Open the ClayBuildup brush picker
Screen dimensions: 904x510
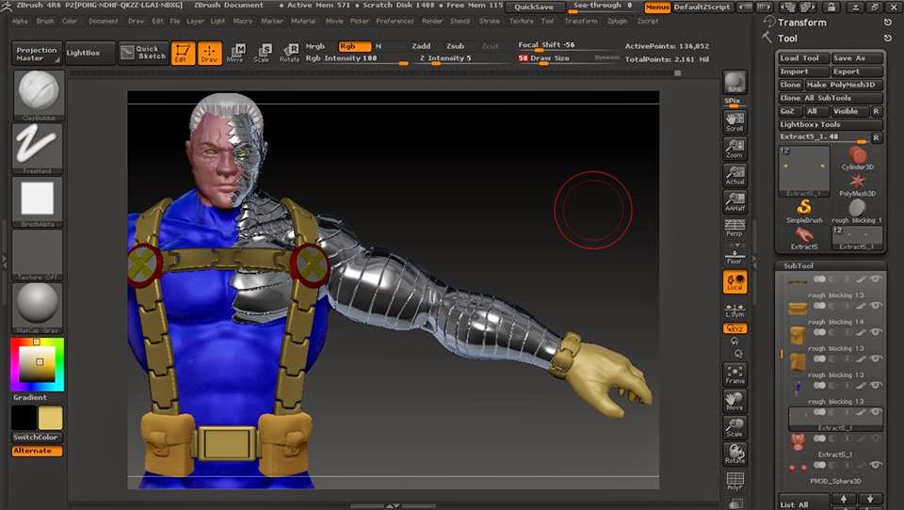(x=38, y=95)
